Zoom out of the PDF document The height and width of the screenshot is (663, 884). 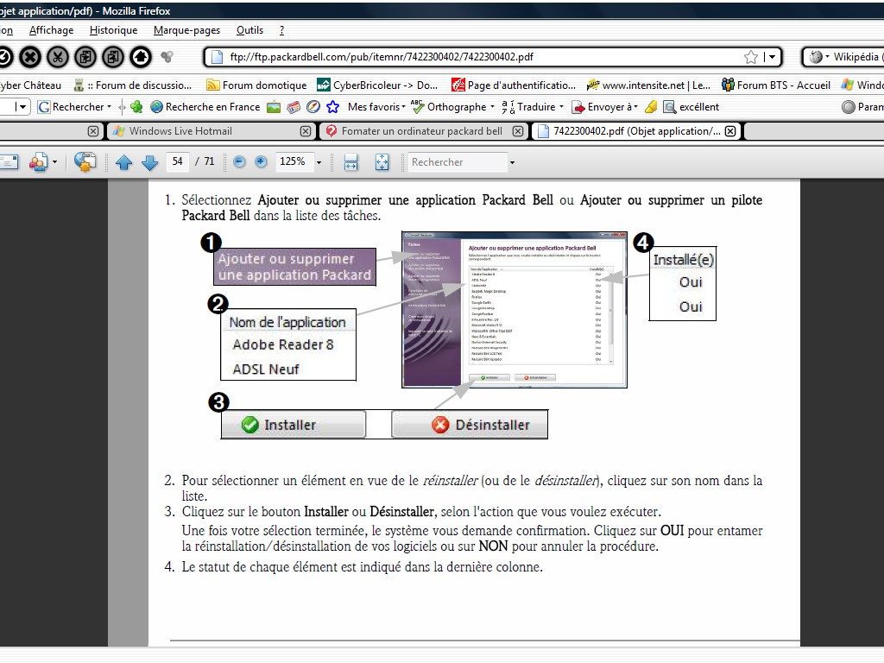239,162
